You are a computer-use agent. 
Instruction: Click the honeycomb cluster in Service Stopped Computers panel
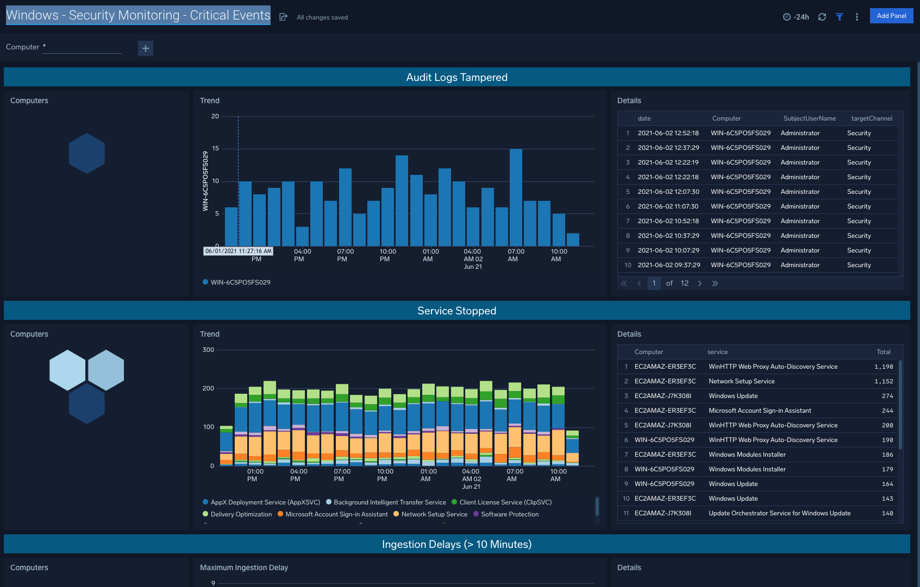coord(86,386)
